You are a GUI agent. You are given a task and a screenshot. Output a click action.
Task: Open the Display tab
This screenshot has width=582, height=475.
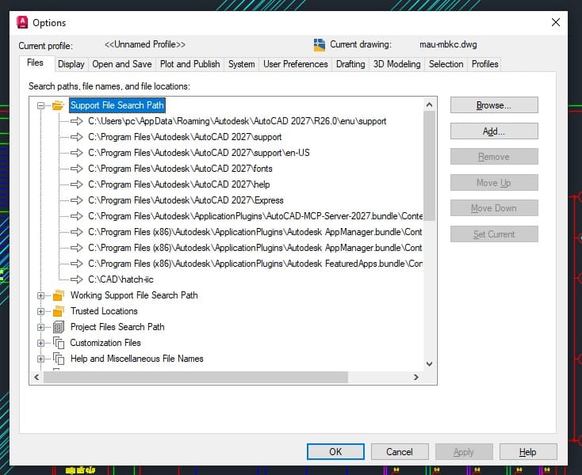pyautogui.click(x=71, y=64)
